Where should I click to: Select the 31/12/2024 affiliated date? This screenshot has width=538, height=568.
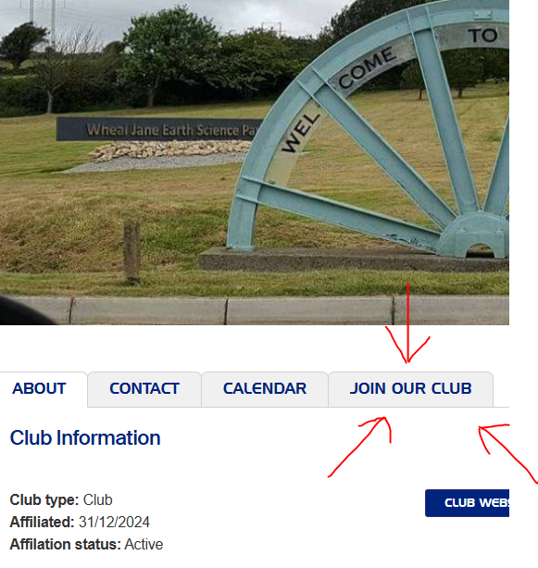[x=114, y=523]
